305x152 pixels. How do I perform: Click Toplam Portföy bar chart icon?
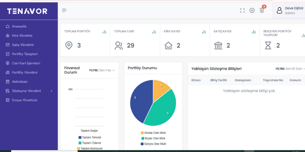point(104,32)
